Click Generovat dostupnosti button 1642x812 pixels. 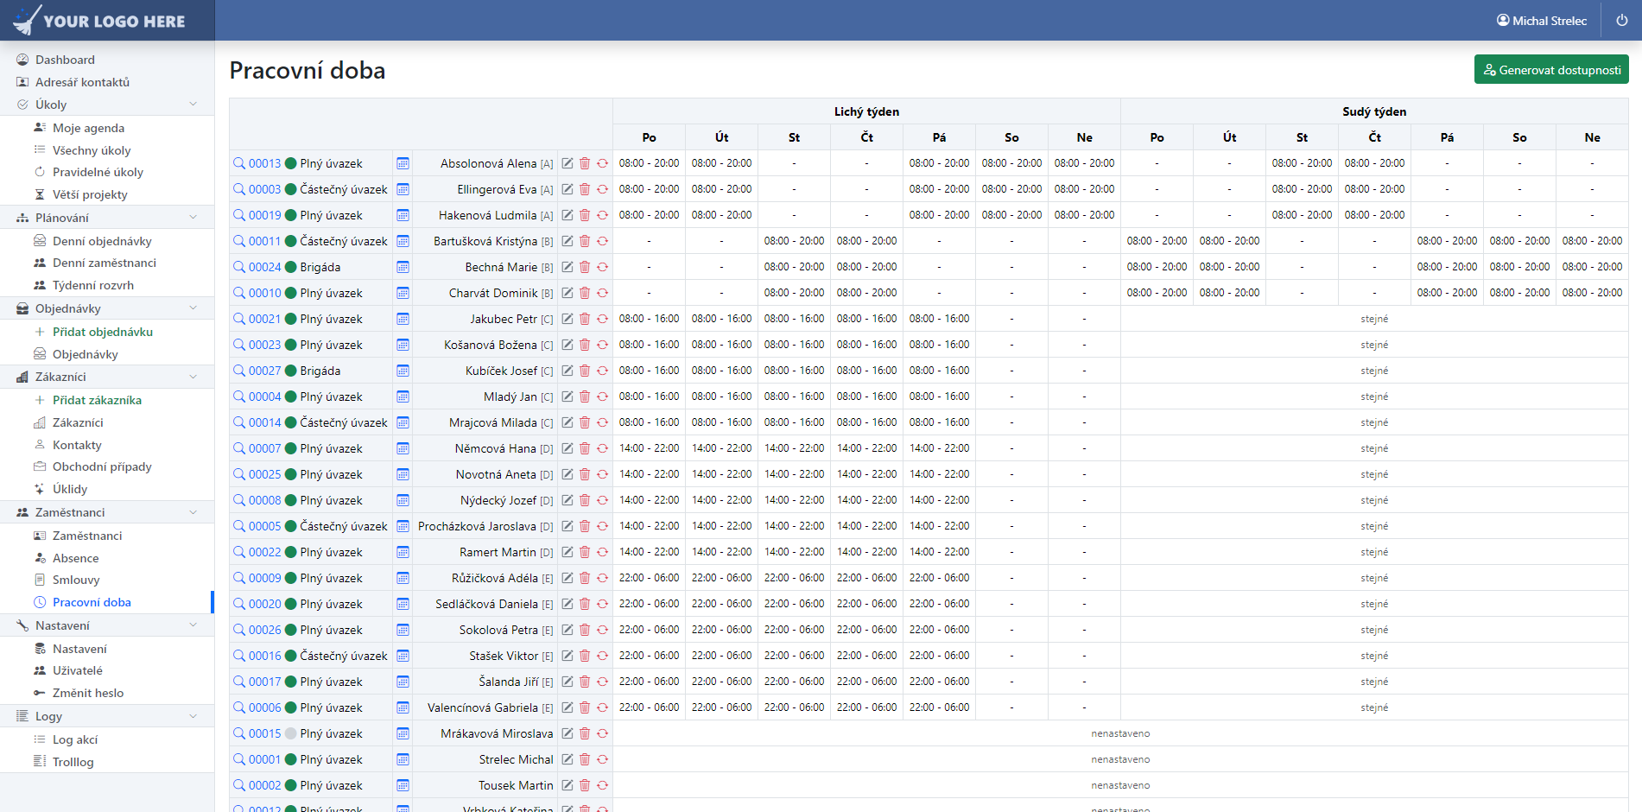(1551, 70)
